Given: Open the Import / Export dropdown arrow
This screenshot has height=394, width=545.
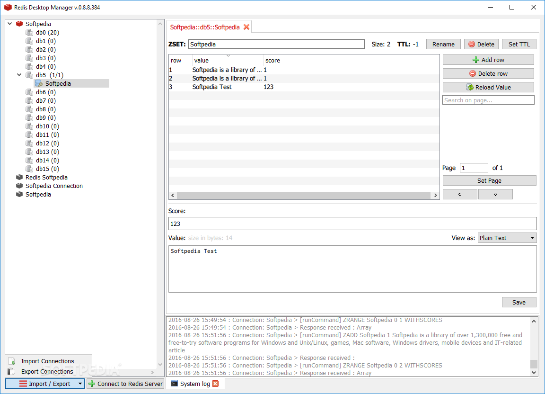Looking at the screenshot, I should [x=80, y=384].
